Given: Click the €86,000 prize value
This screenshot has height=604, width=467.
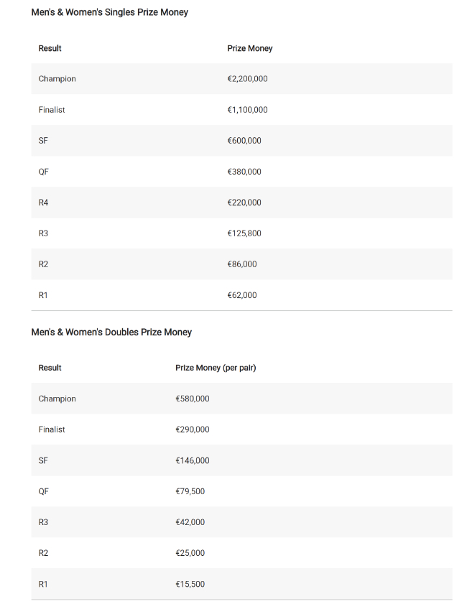Looking at the screenshot, I should pos(242,264).
